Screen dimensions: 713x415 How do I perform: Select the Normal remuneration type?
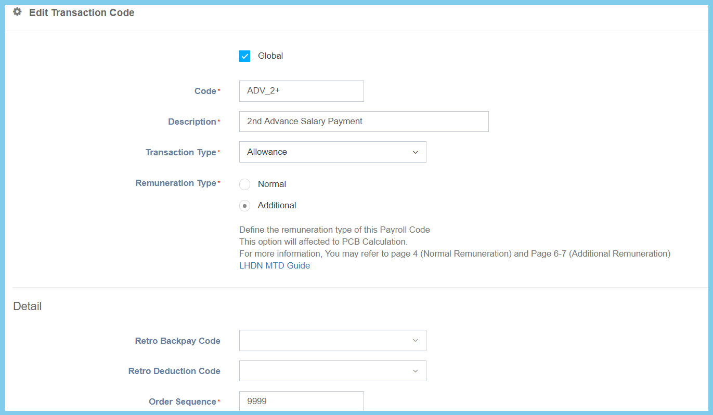[x=244, y=184]
